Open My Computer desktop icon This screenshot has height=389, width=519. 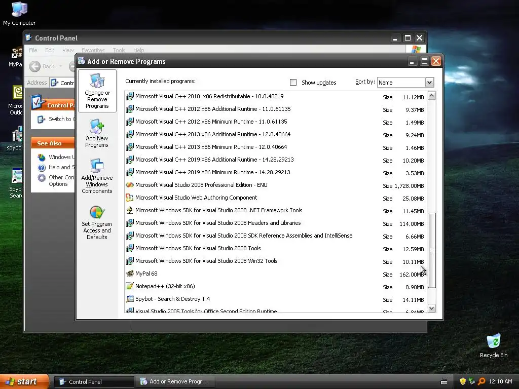click(x=19, y=14)
